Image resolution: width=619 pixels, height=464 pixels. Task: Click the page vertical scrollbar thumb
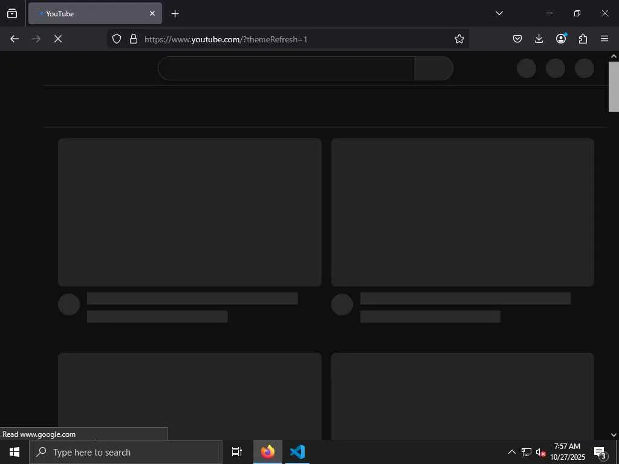(x=614, y=86)
